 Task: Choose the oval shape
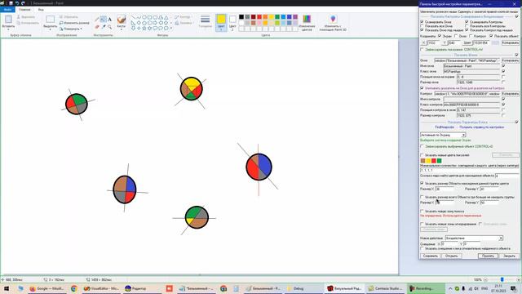coord(144,17)
